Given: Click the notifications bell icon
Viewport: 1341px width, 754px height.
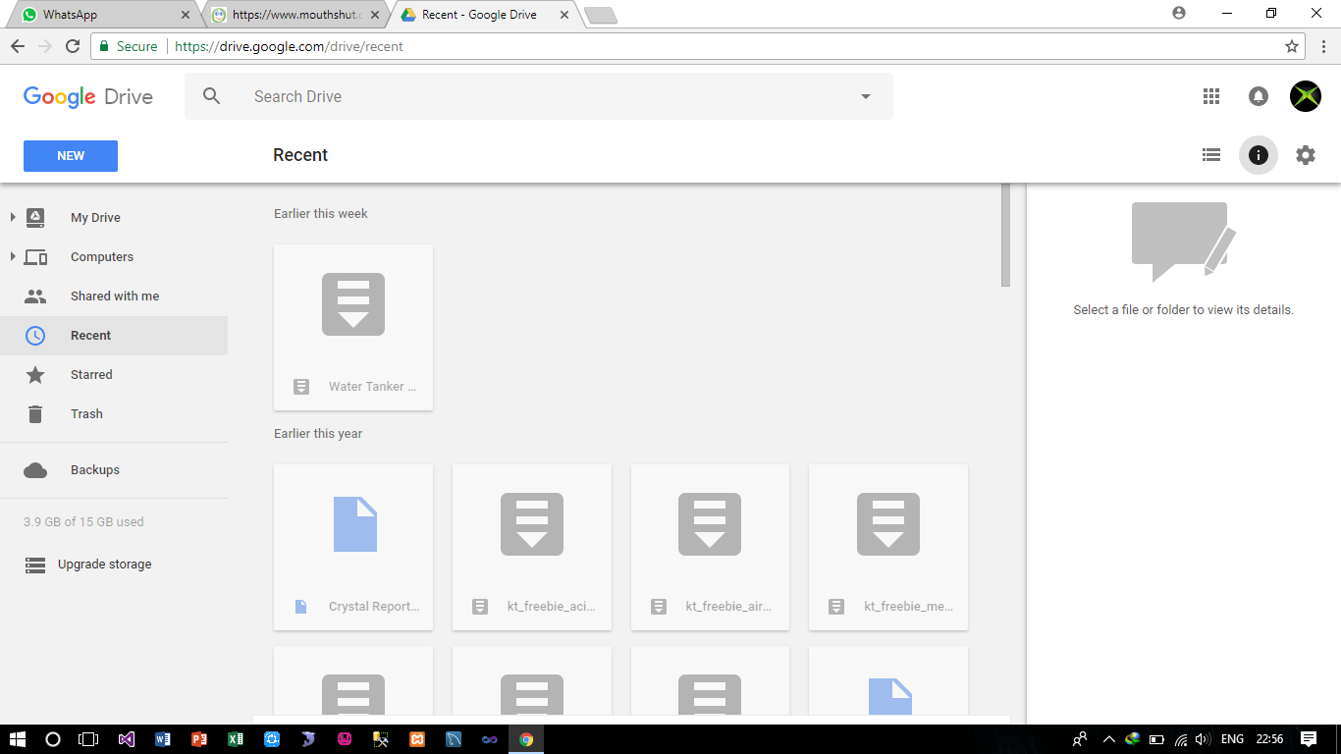Looking at the screenshot, I should point(1259,96).
